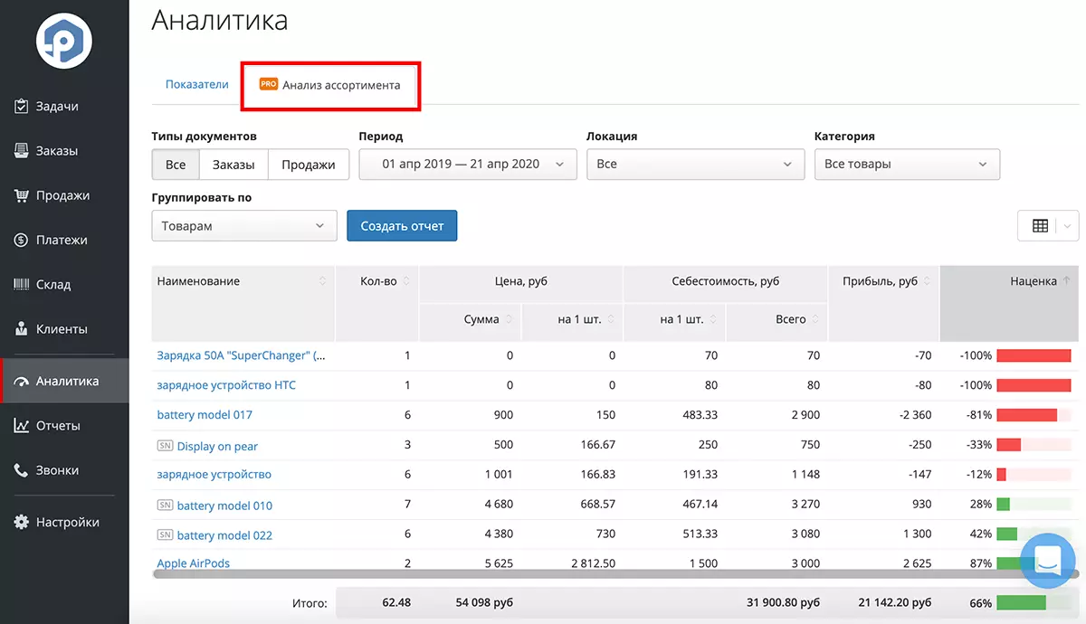The image size is (1086, 624).
Task: Open battery model 010 product link
Action: pos(224,506)
